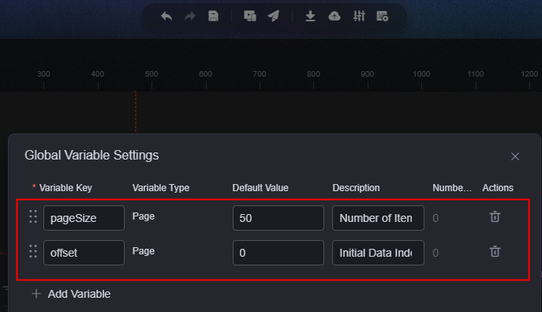The height and width of the screenshot is (312, 542).
Task: Click the redo arrow icon
Action: point(189,16)
